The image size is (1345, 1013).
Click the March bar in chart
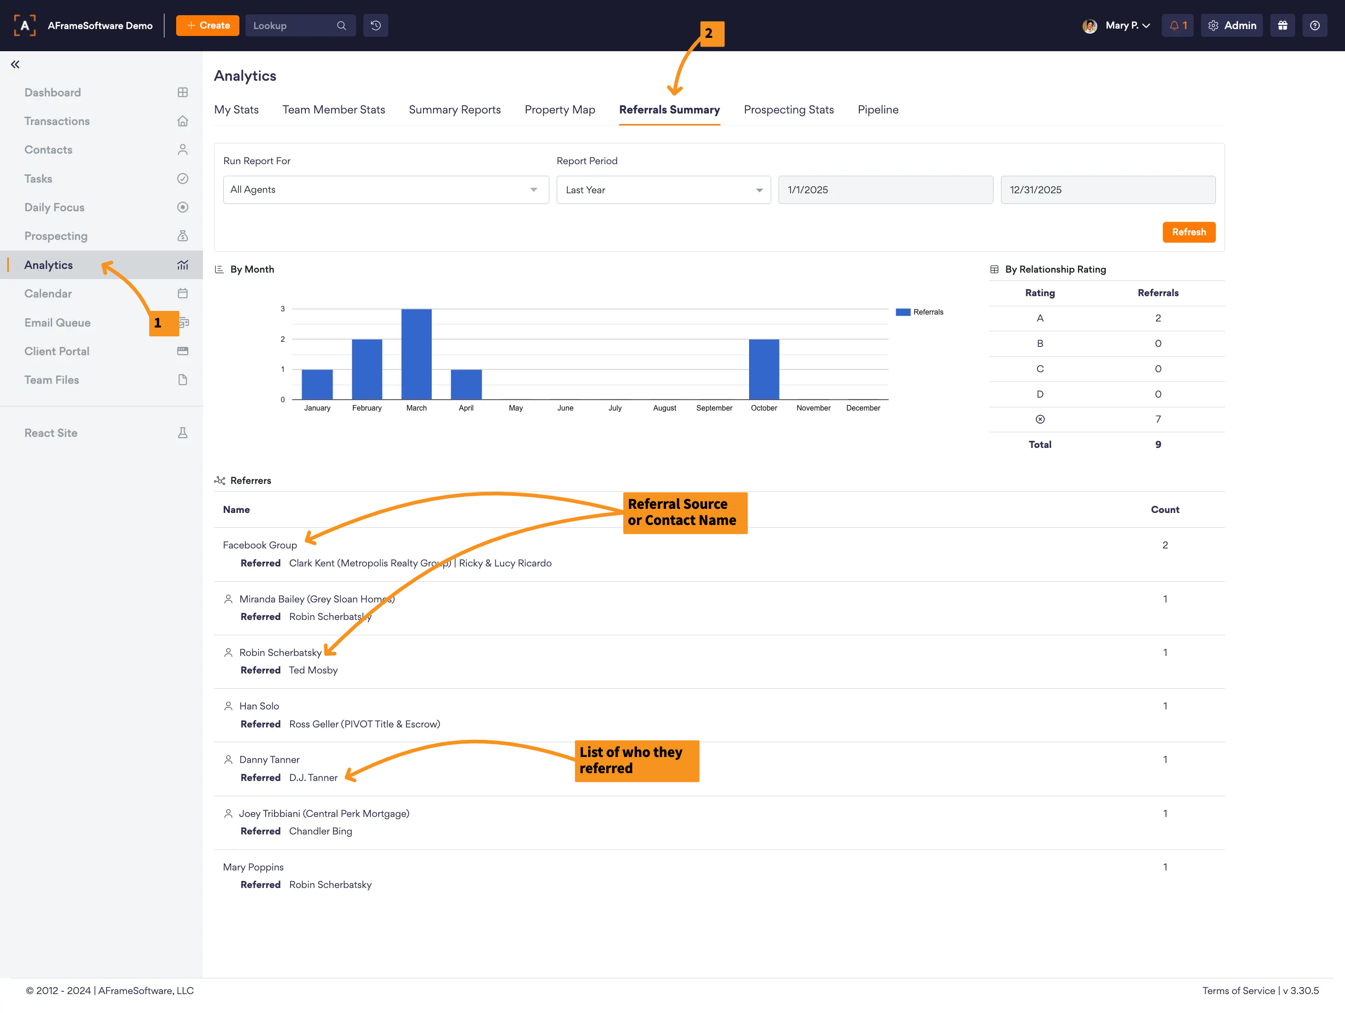[x=417, y=354]
